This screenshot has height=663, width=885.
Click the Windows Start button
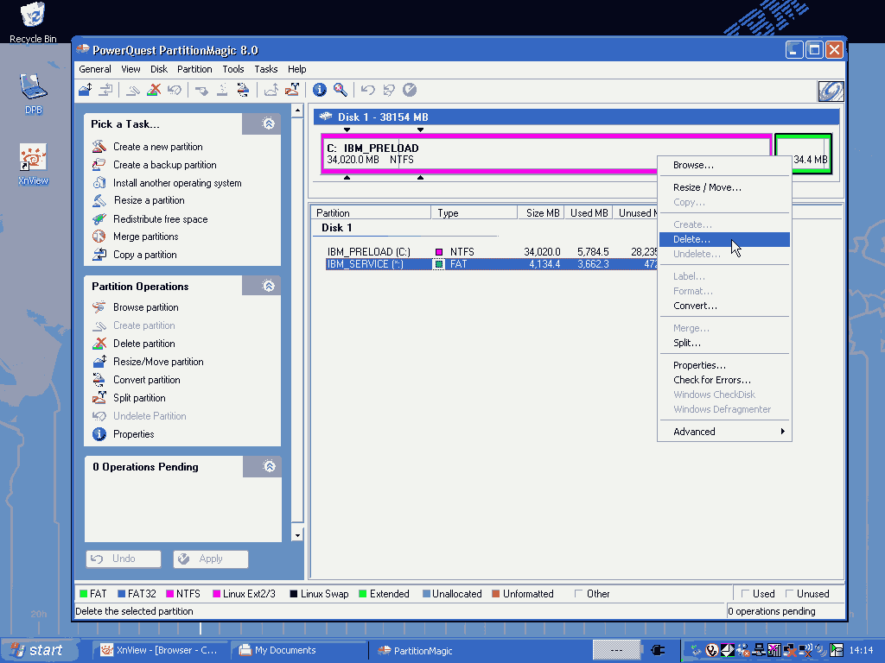click(35, 650)
